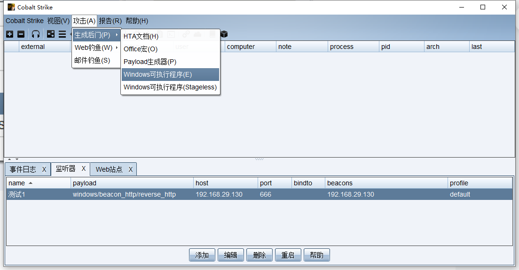This screenshot has height=270, width=519.
Task: Click the computer column header
Action: [251, 47]
